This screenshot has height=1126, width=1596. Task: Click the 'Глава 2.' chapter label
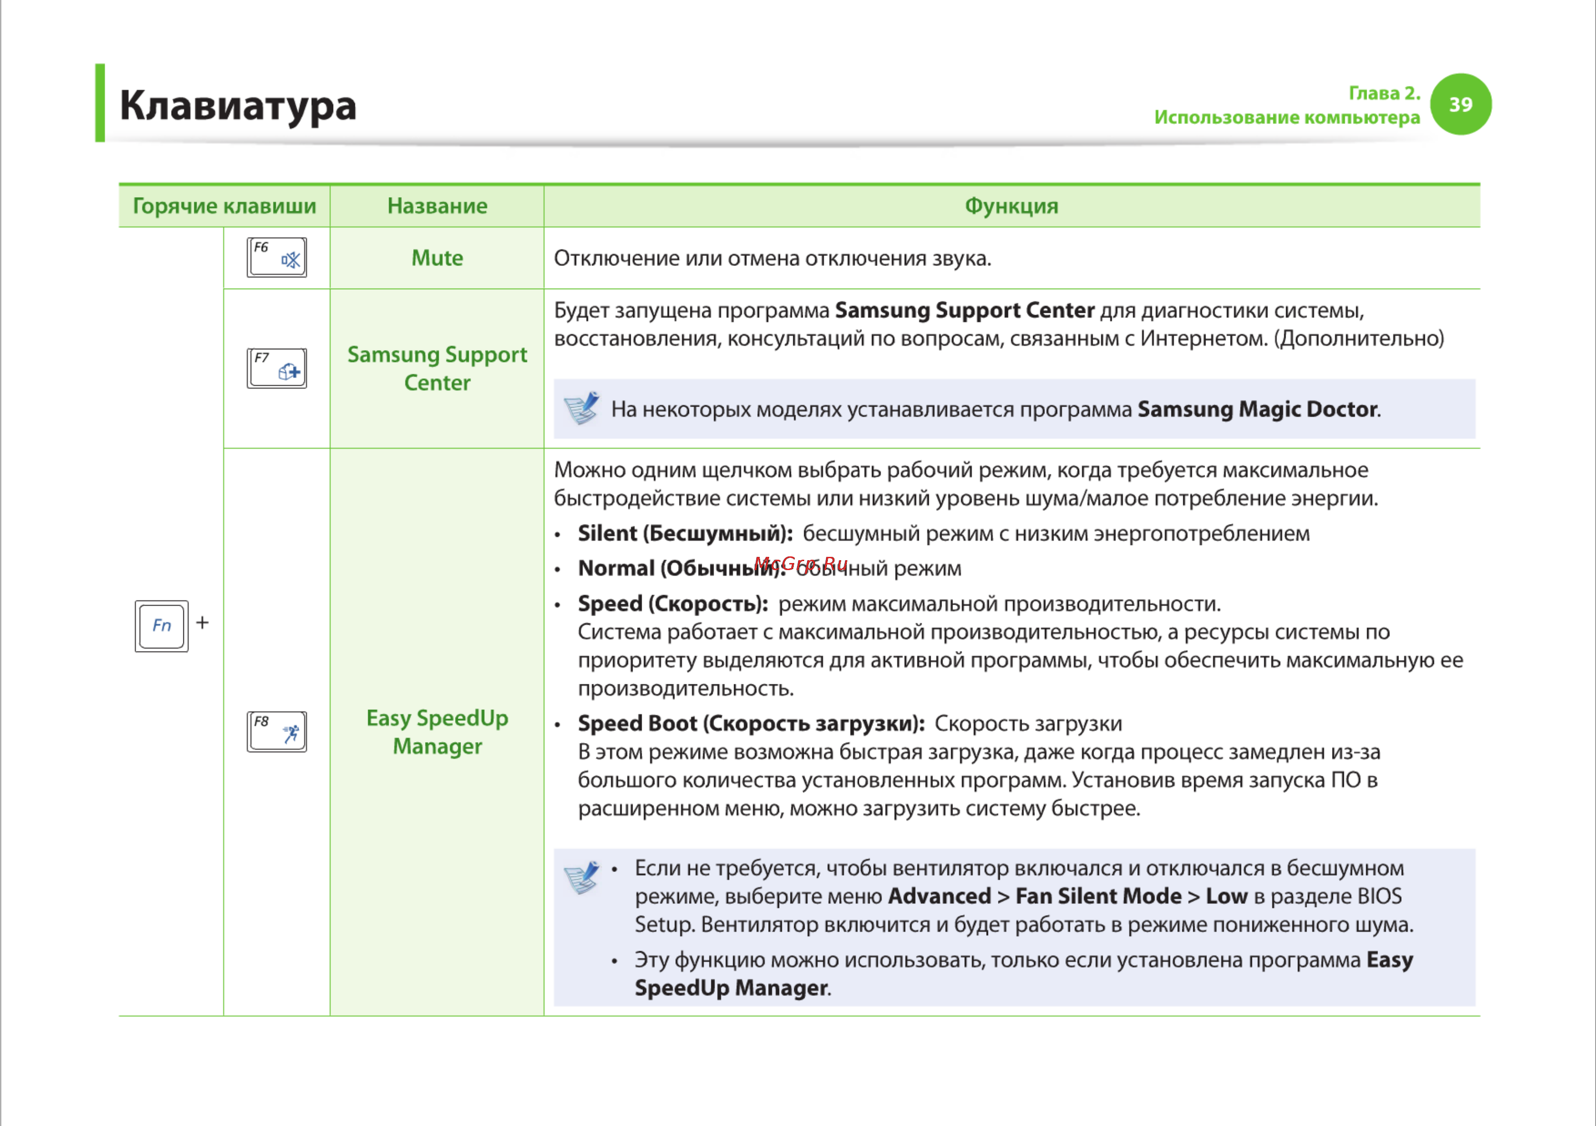(1385, 93)
